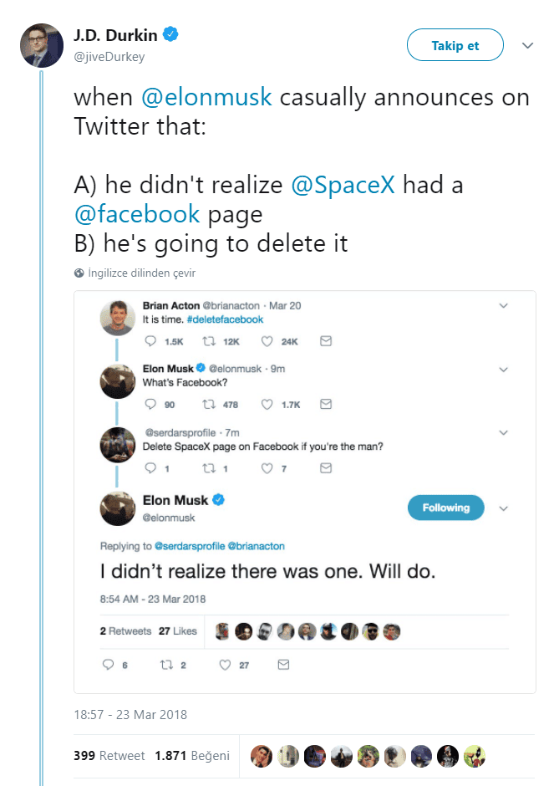Open the 1.871 Beğeni likes list

pyautogui.click(x=191, y=755)
